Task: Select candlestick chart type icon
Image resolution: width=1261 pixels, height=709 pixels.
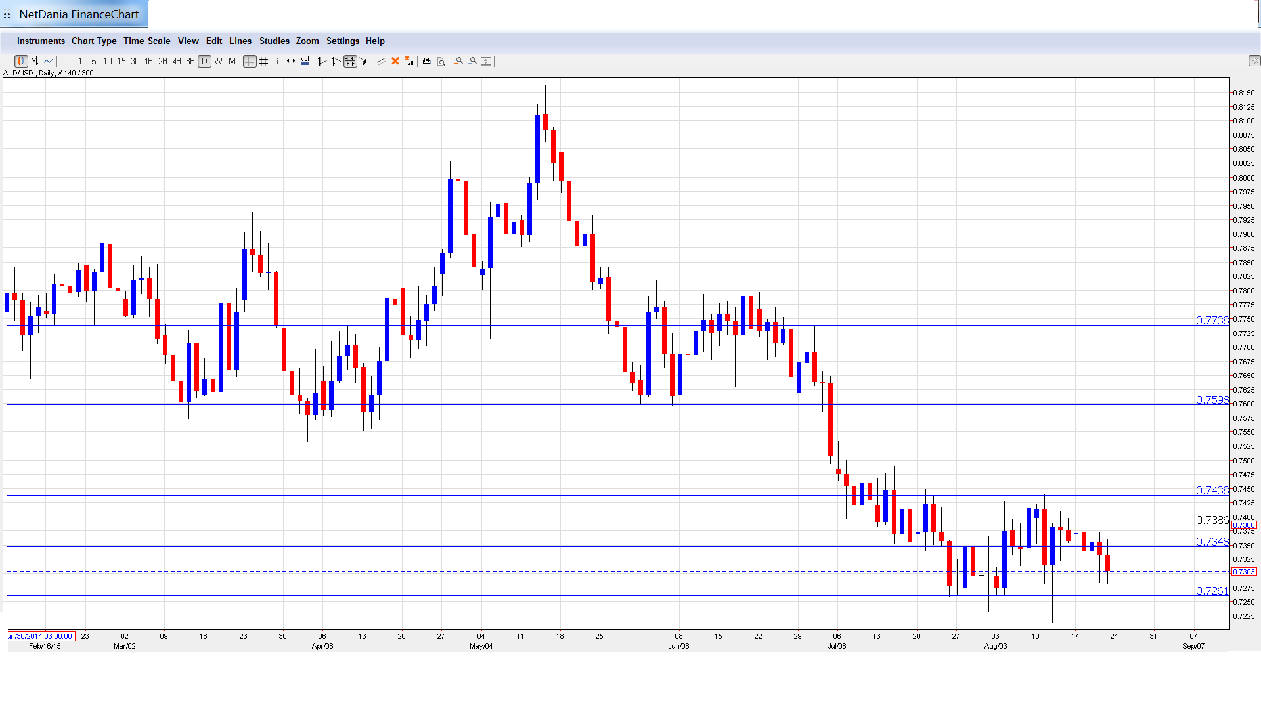Action: [x=21, y=61]
